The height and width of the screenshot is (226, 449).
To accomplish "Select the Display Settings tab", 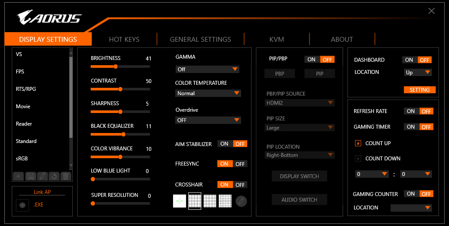I will [48, 40].
